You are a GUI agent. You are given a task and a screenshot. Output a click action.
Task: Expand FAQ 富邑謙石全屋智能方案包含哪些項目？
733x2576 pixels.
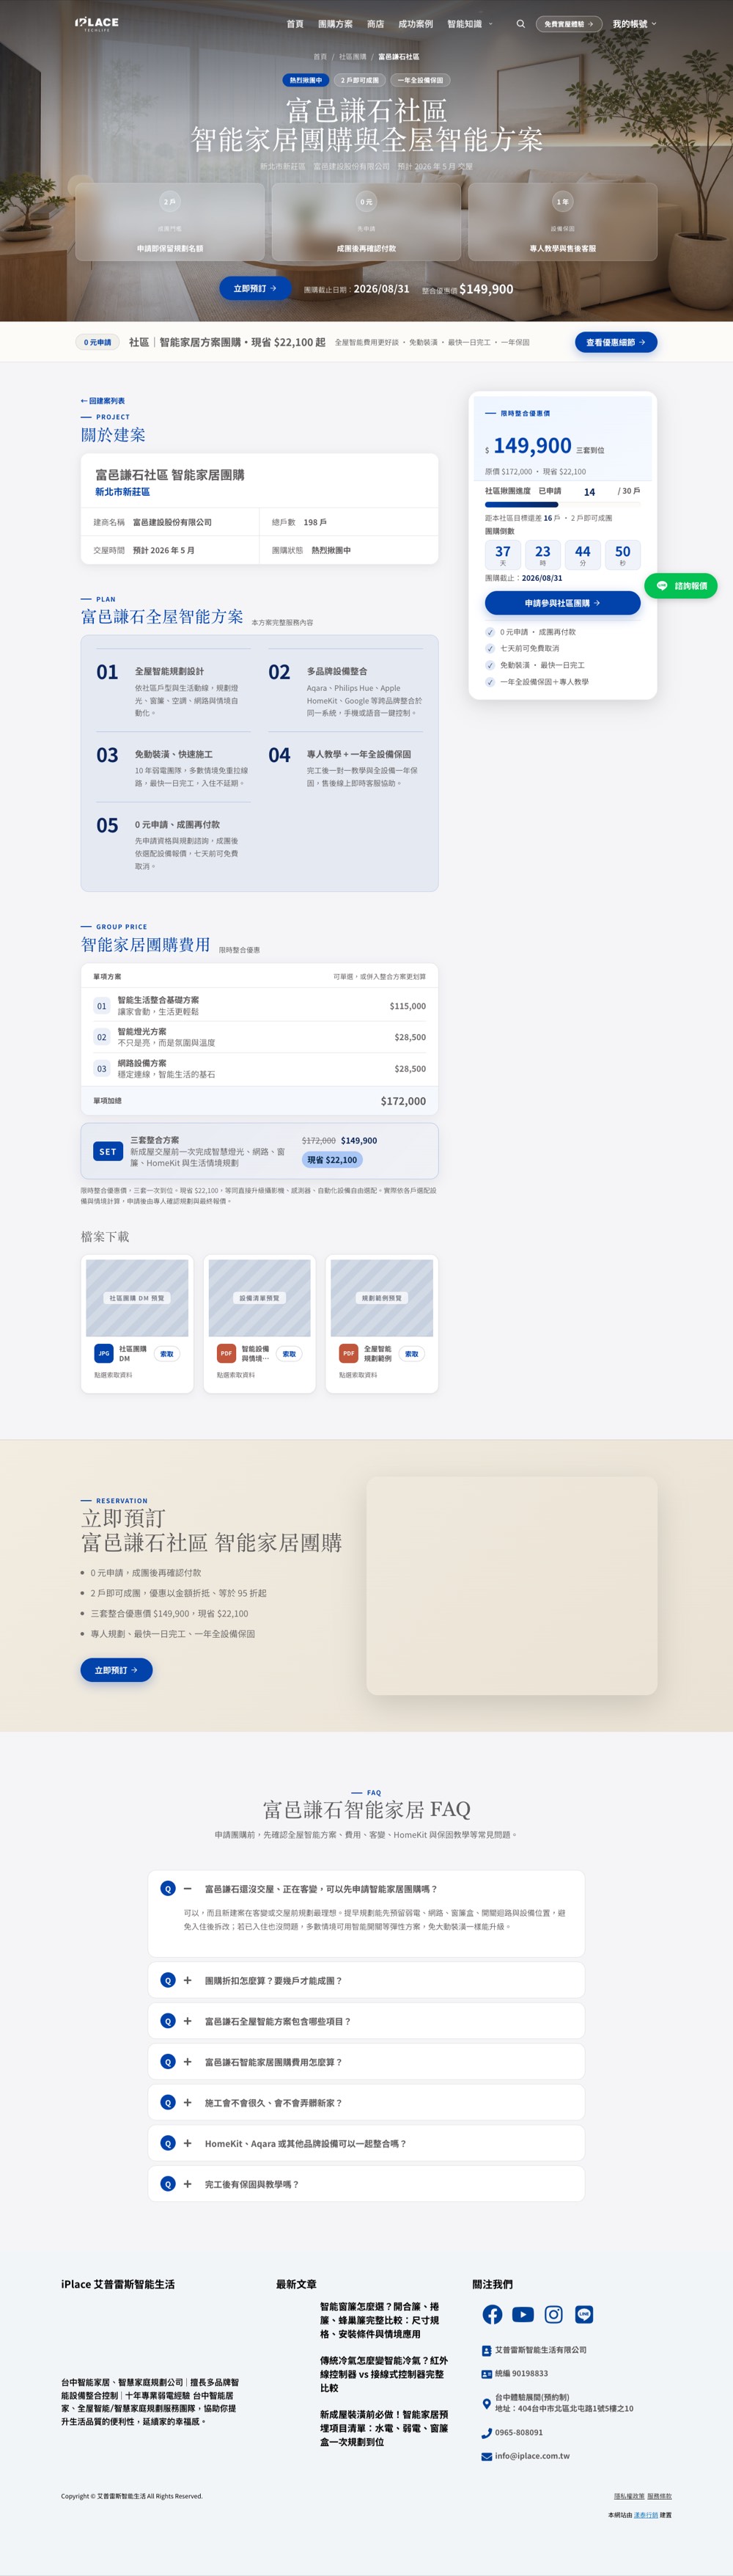pos(366,2021)
